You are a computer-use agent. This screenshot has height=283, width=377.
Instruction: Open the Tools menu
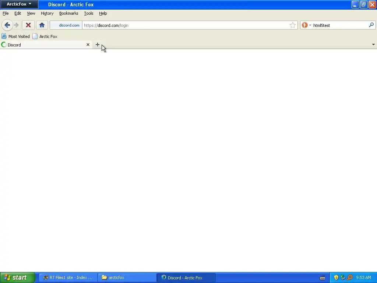click(x=89, y=13)
